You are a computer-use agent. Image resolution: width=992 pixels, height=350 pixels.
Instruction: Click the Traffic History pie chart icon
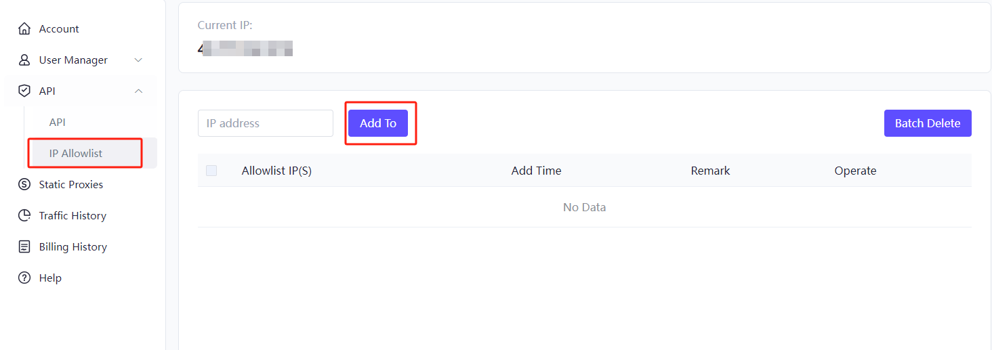pyautogui.click(x=24, y=215)
